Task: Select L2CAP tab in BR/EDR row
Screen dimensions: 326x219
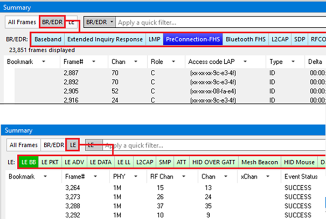Action: coord(280,39)
